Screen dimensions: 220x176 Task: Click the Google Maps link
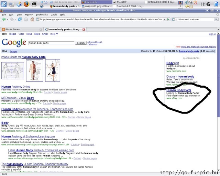tap(37, 34)
